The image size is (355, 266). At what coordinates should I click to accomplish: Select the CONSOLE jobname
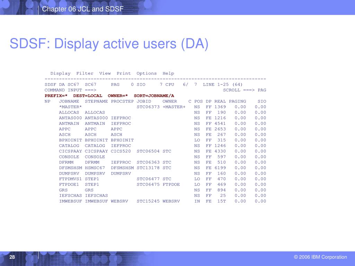[x=69, y=157]
